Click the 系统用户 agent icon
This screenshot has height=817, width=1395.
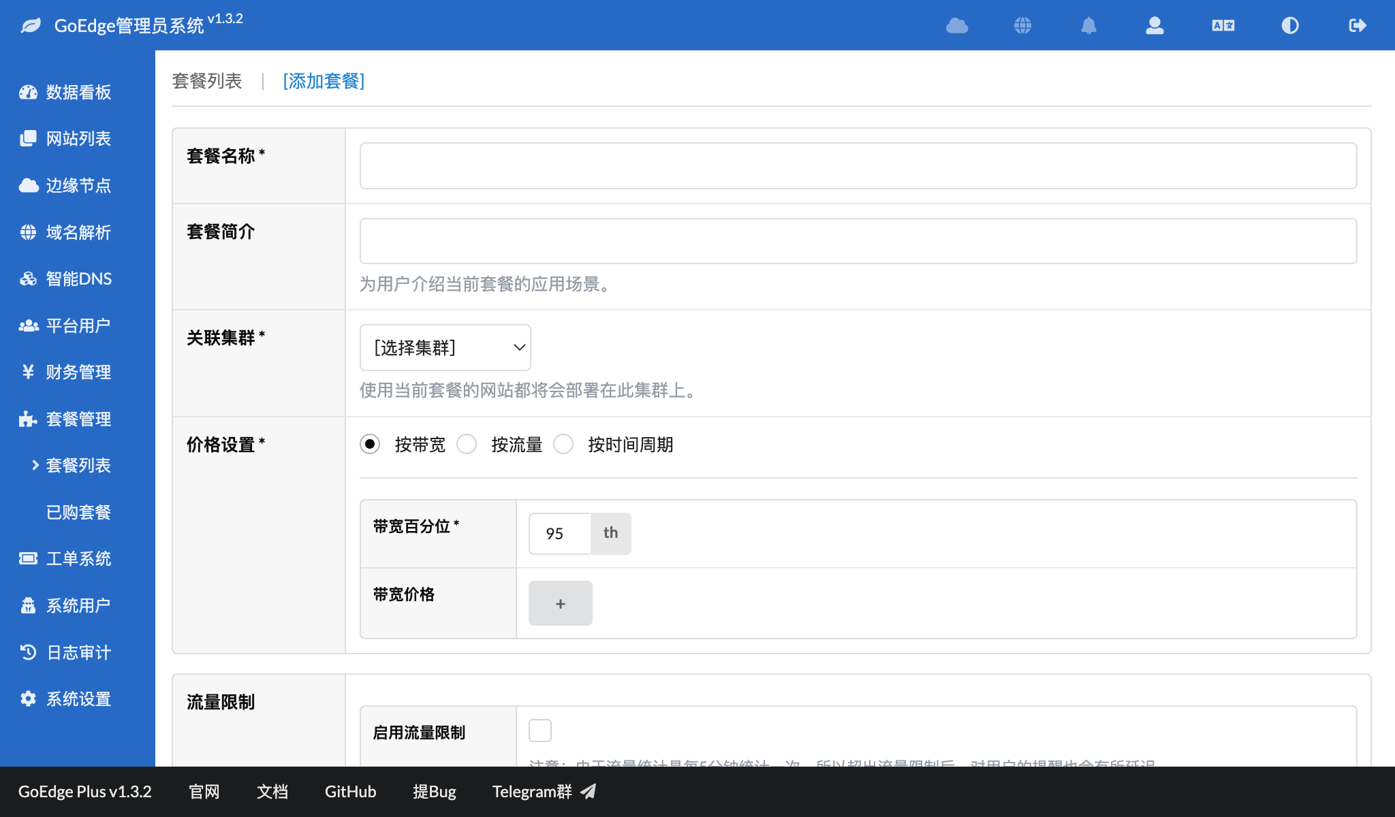pos(28,605)
